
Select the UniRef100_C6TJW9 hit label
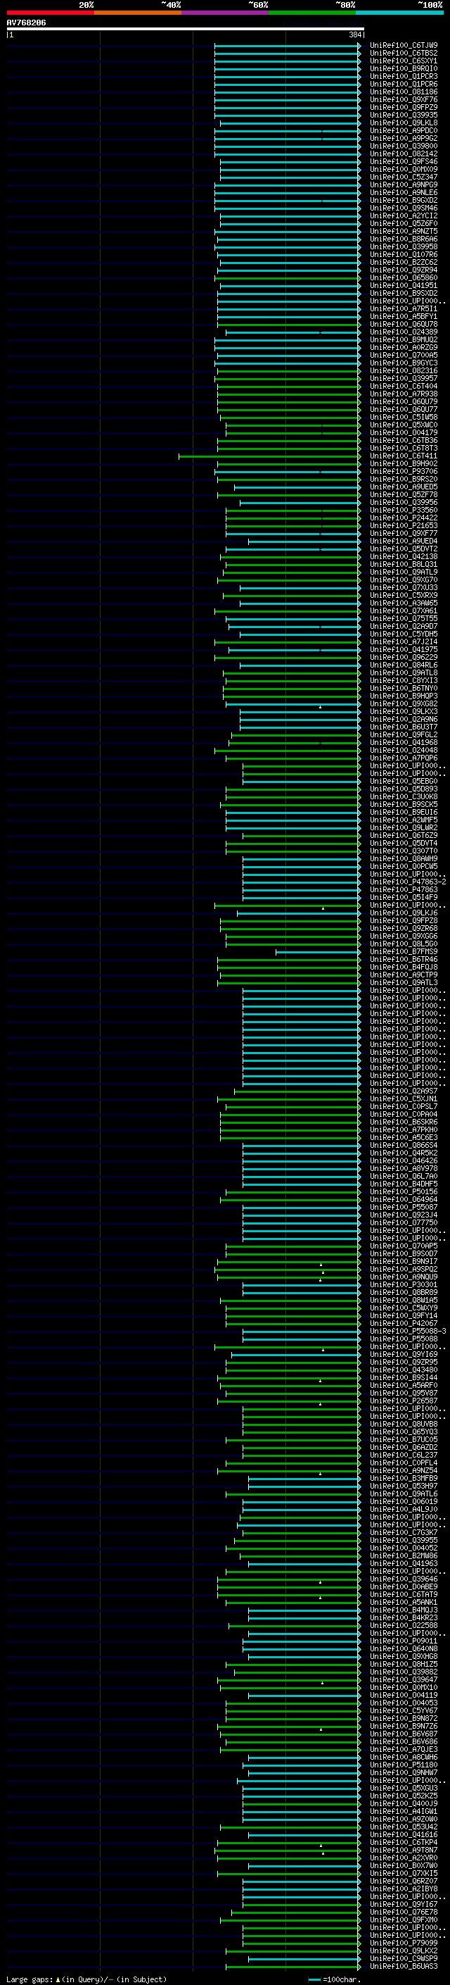pos(404,46)
